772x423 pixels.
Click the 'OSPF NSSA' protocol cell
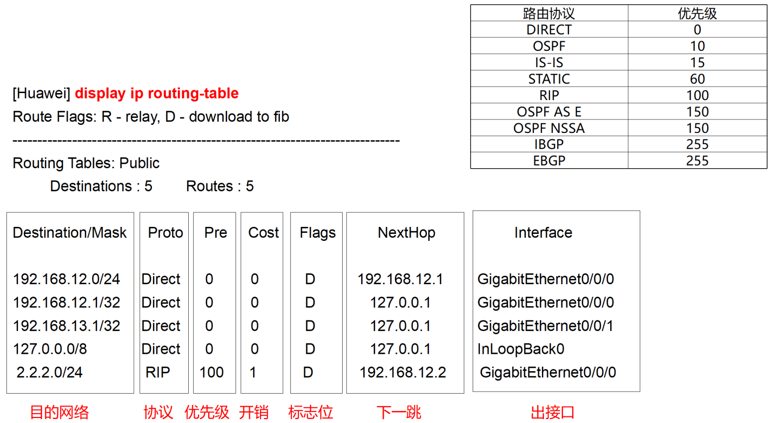[549, 128]
